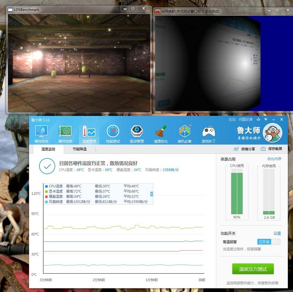This screenshot has width=293, height=292.
Task: Click the 最低:26℃ value in legend
Action: [x=103, y=196]
